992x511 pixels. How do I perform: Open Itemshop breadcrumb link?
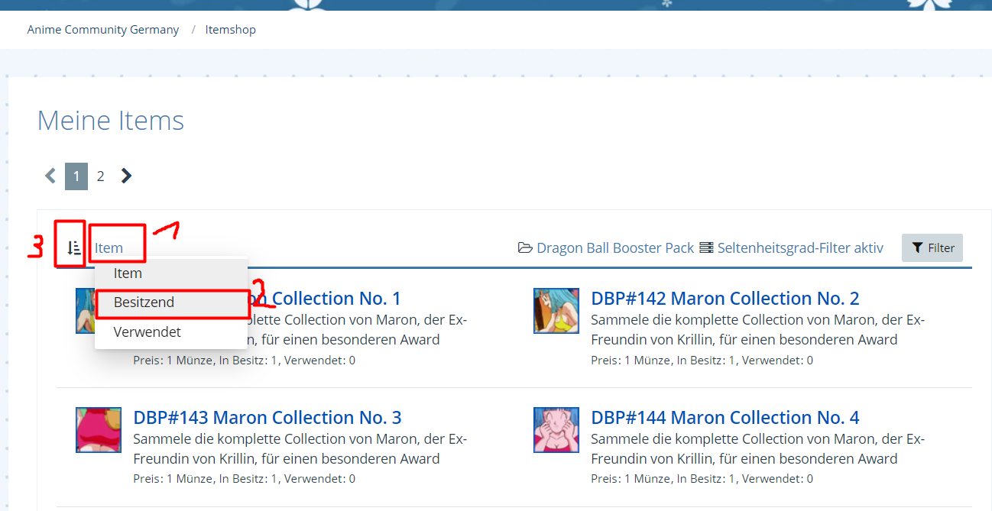(230, 30)
